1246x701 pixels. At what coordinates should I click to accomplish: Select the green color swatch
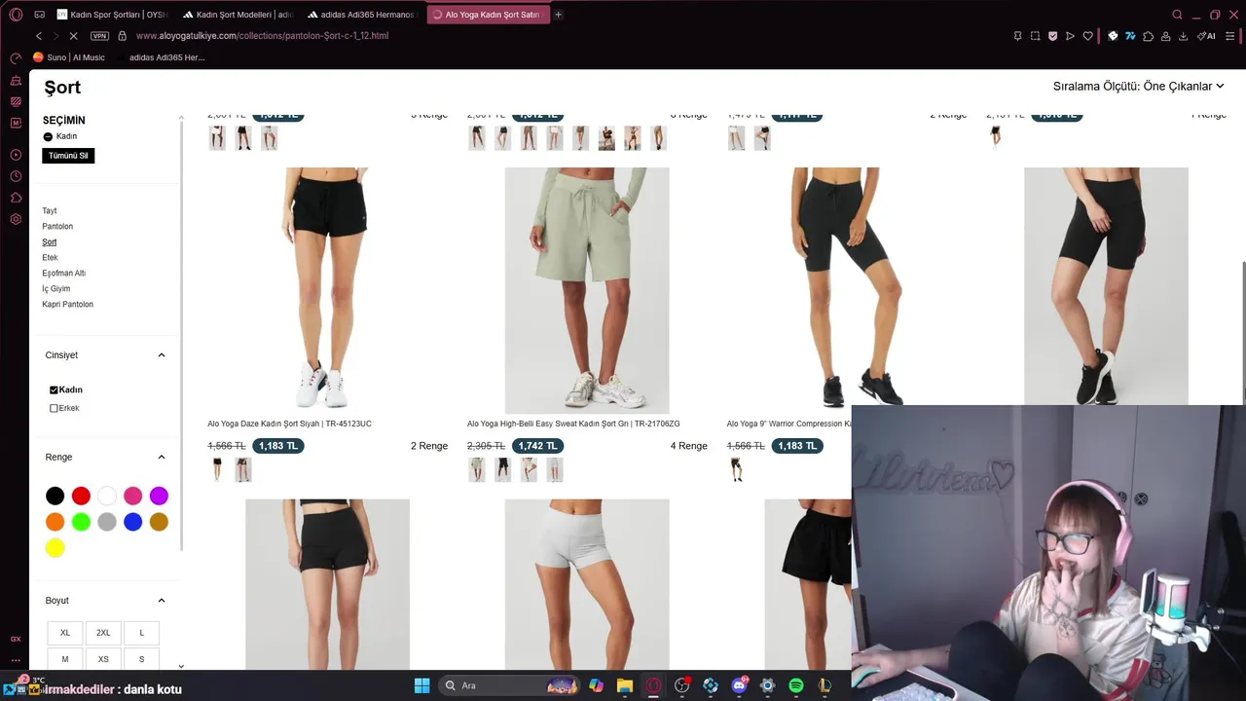point(81,522)
